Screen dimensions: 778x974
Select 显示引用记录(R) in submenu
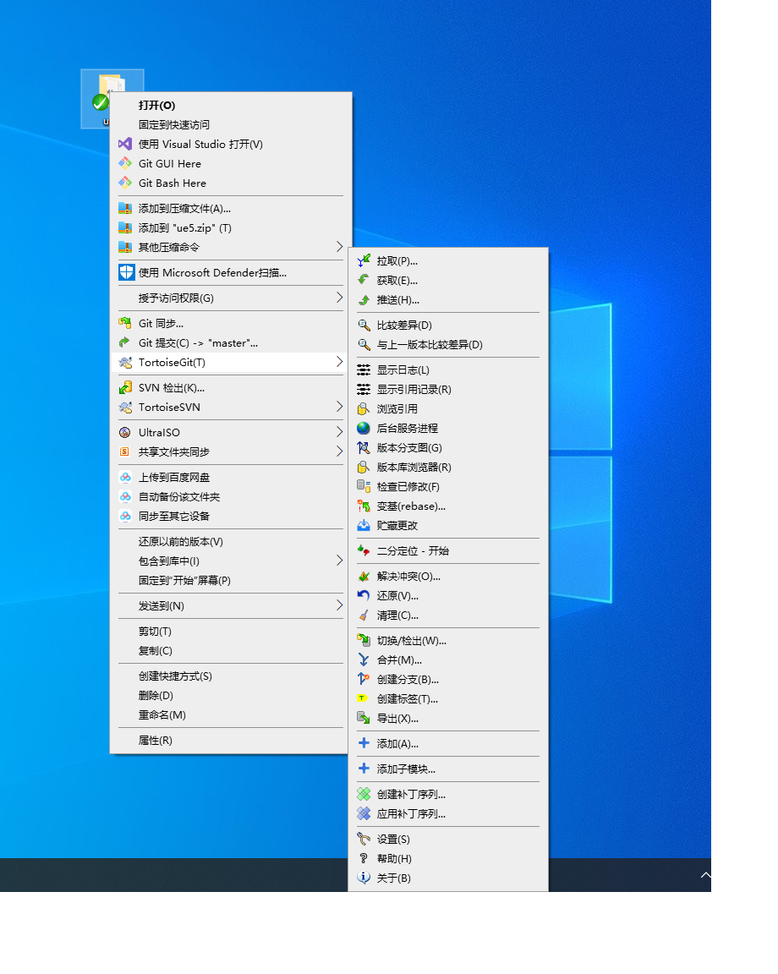pos(448,390)
